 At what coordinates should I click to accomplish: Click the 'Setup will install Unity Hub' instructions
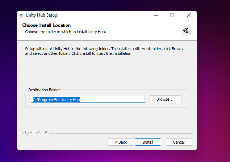[105, 51]
